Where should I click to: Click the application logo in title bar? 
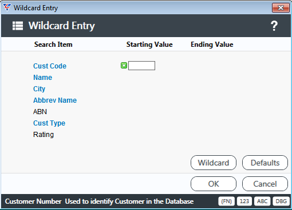tap(7, 7)
